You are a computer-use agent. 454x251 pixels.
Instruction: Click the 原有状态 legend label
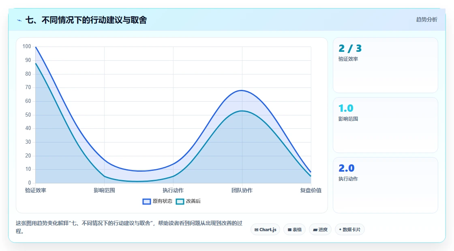(x=163, y=201)
